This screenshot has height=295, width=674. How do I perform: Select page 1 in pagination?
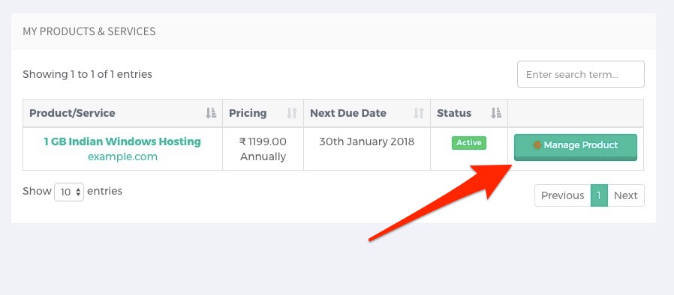click(x=599, y=195)
